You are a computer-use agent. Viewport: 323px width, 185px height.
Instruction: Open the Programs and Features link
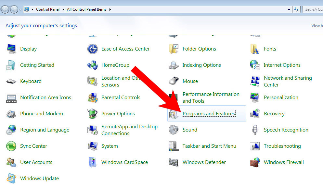coord(209,113)
